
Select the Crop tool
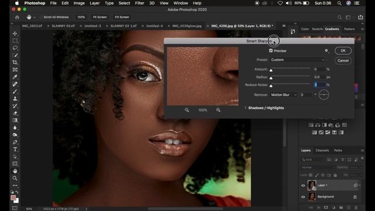click(x=15, y=63)
